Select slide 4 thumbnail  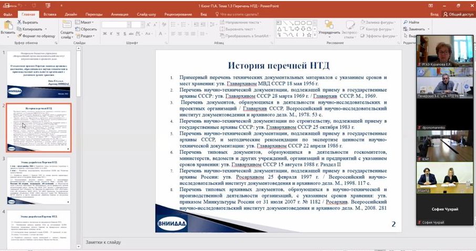(x=38, y=230)
